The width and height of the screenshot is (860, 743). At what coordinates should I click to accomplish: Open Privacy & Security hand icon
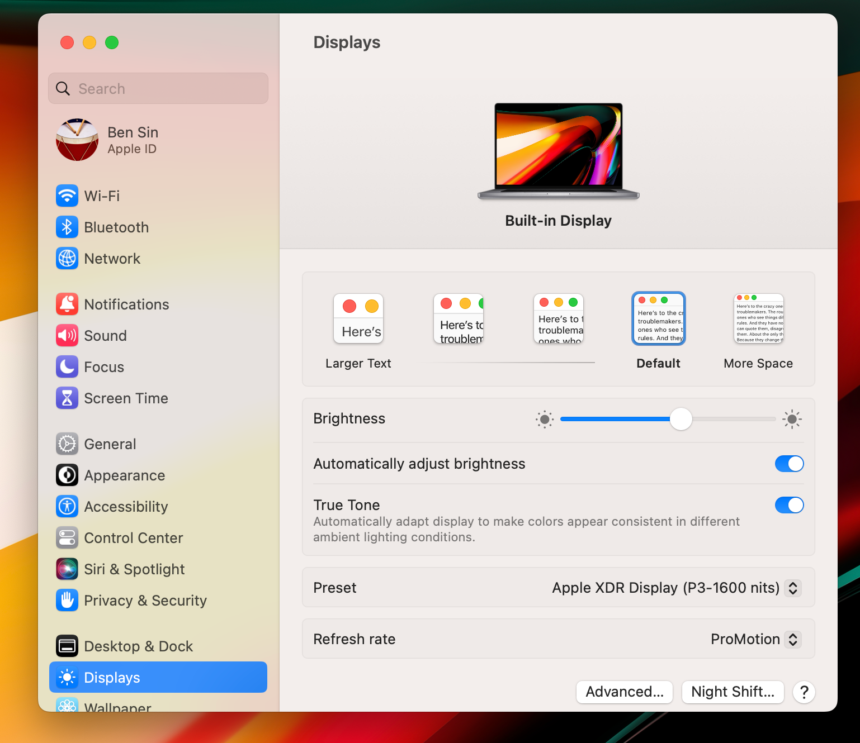(x=67, y=600)
